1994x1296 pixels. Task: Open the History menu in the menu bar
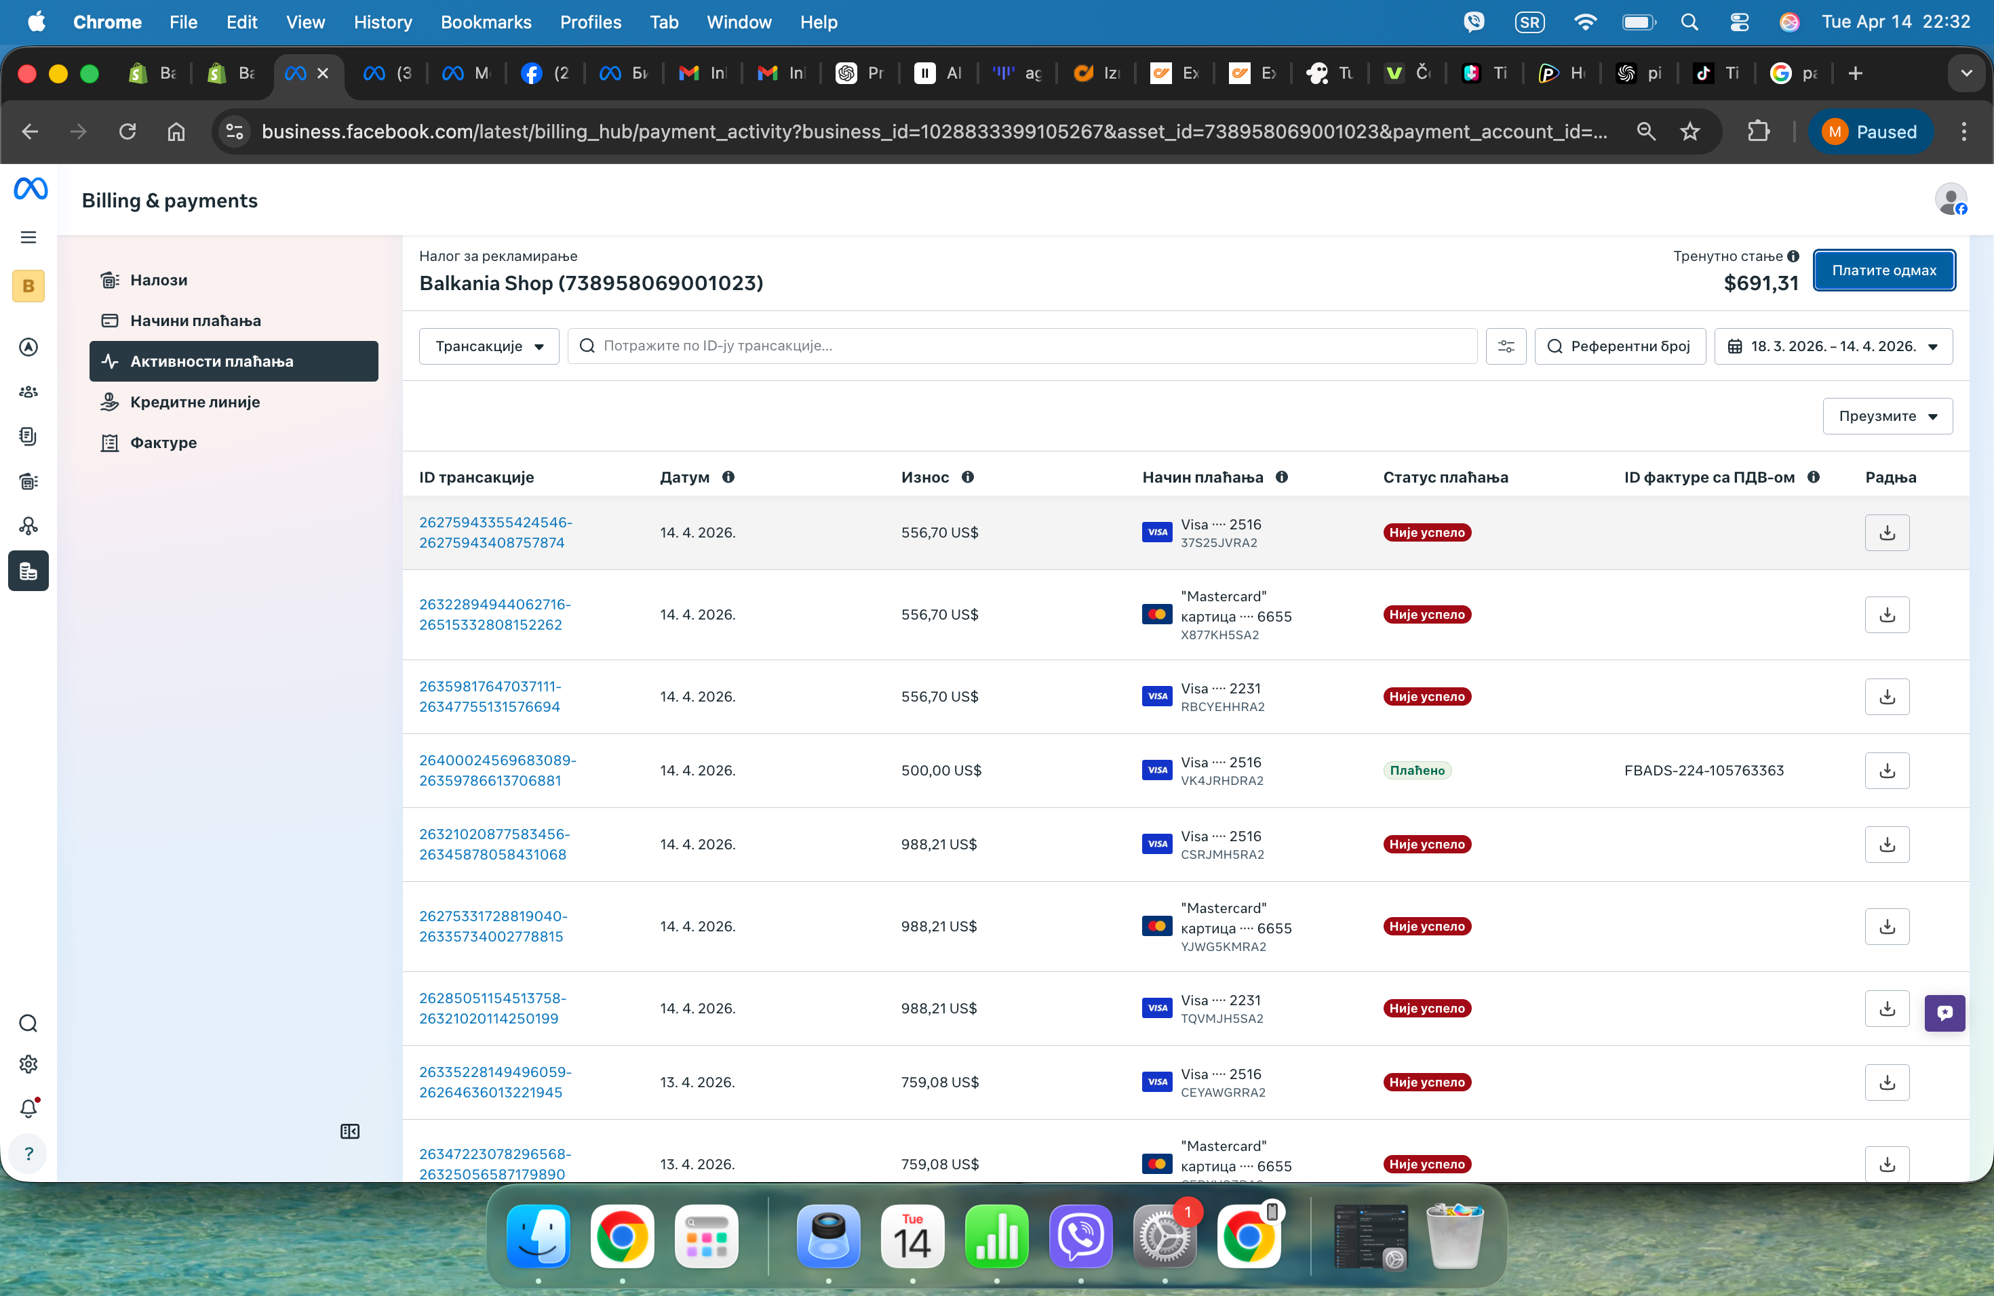383,22
